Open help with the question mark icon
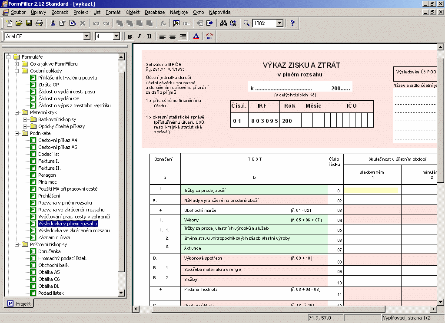 coord(292,23)
